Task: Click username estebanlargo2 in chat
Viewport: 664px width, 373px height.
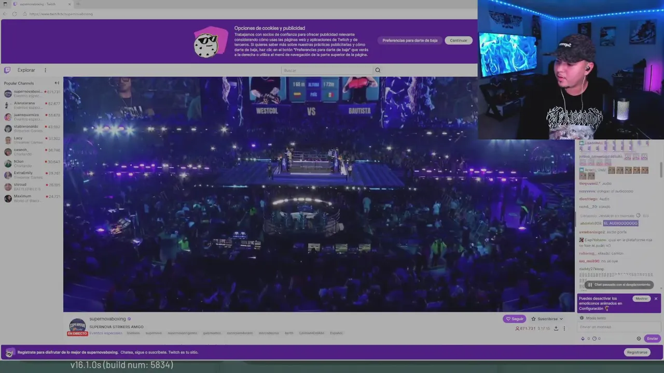Action: coord(592,232)
